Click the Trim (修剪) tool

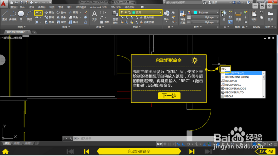73,12
